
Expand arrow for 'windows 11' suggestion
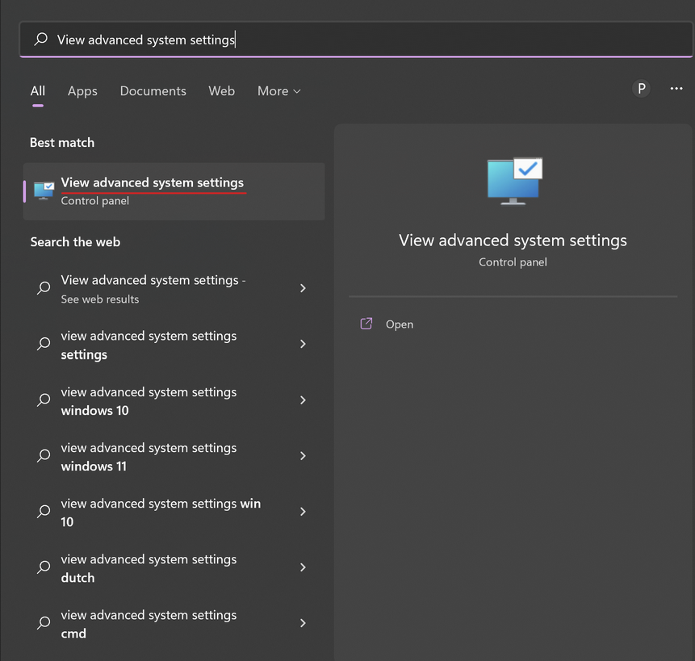tap(303, 456)
